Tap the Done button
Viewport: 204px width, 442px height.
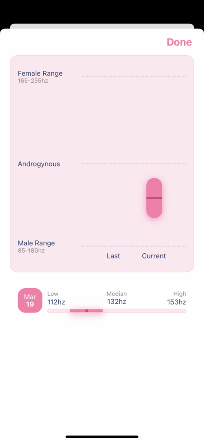(179, 42)
